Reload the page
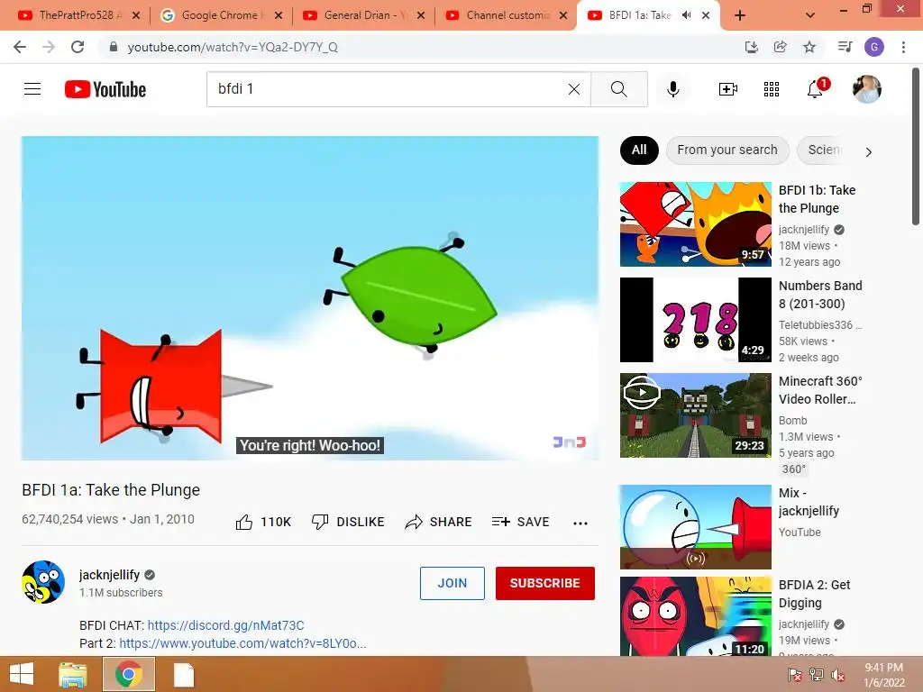923x692 pixels. 78,47
